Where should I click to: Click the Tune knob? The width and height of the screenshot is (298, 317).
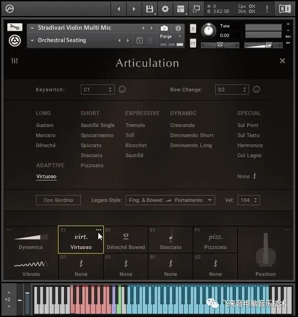tap(208, 31)
